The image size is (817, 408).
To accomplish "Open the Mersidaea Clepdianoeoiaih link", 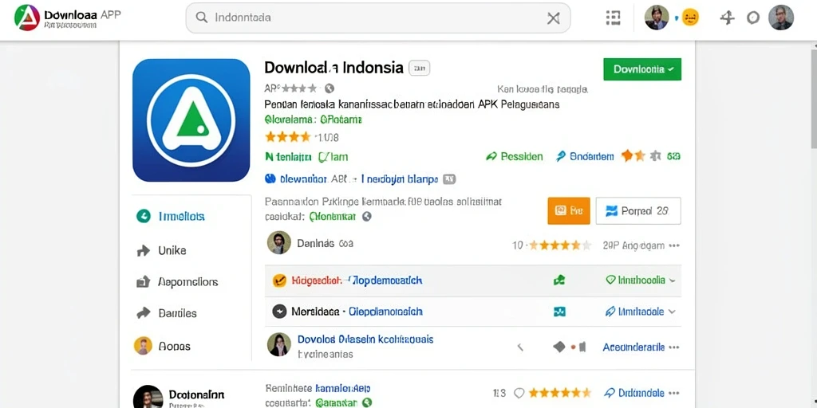I will pyautogui.click(x=385, y=312).
